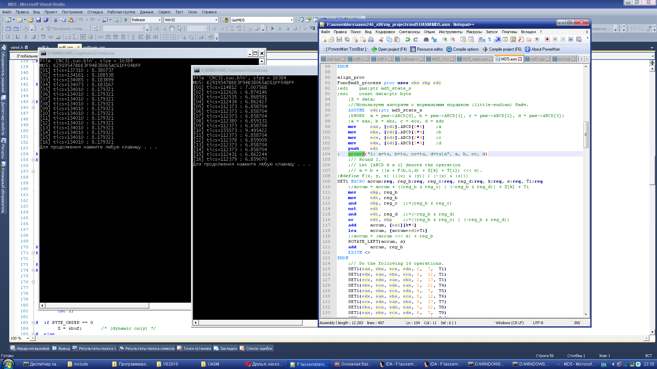Toggle INS insert mode in Notepad++ status bar
The width and height of the screenshot is (657, 369).
pyautogui.click(x=577, y=323)
